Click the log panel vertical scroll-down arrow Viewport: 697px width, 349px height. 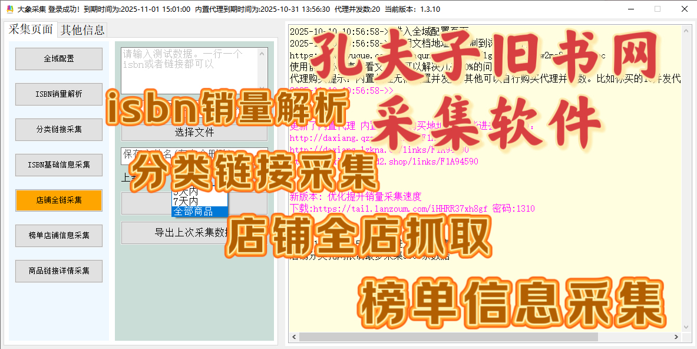click(x=686, y=328)
